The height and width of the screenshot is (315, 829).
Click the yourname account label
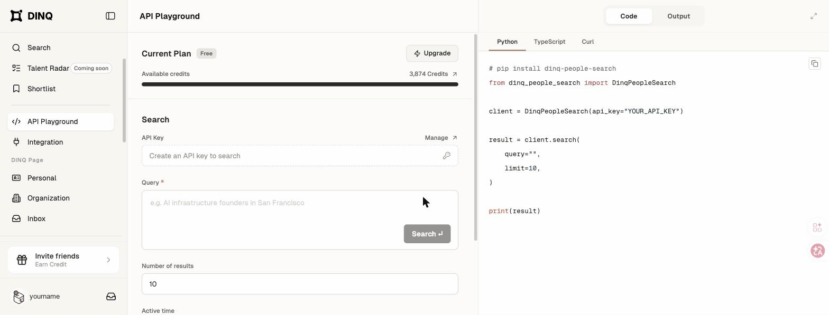click(44, 297)
